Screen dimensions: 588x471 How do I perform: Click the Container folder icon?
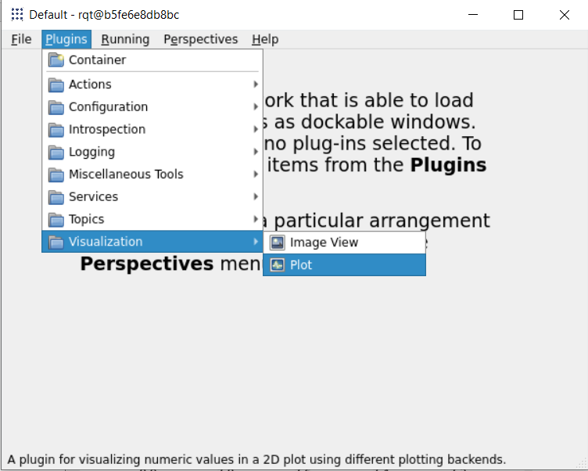point(56,60)
